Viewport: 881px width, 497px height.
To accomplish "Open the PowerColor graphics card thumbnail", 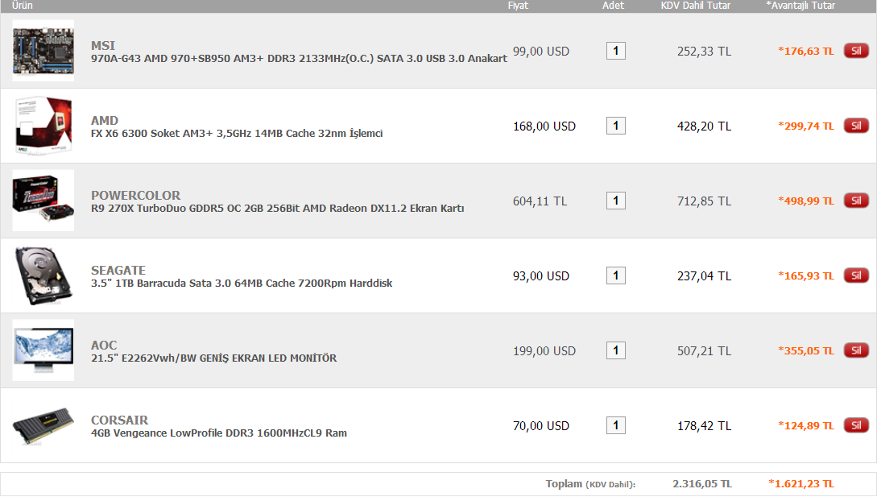I will point(43,201).
